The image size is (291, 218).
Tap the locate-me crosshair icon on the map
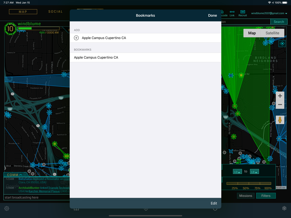point(282,44)
